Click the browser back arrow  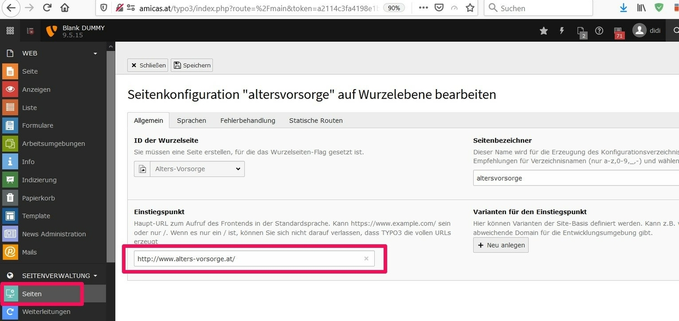point(10,8)
